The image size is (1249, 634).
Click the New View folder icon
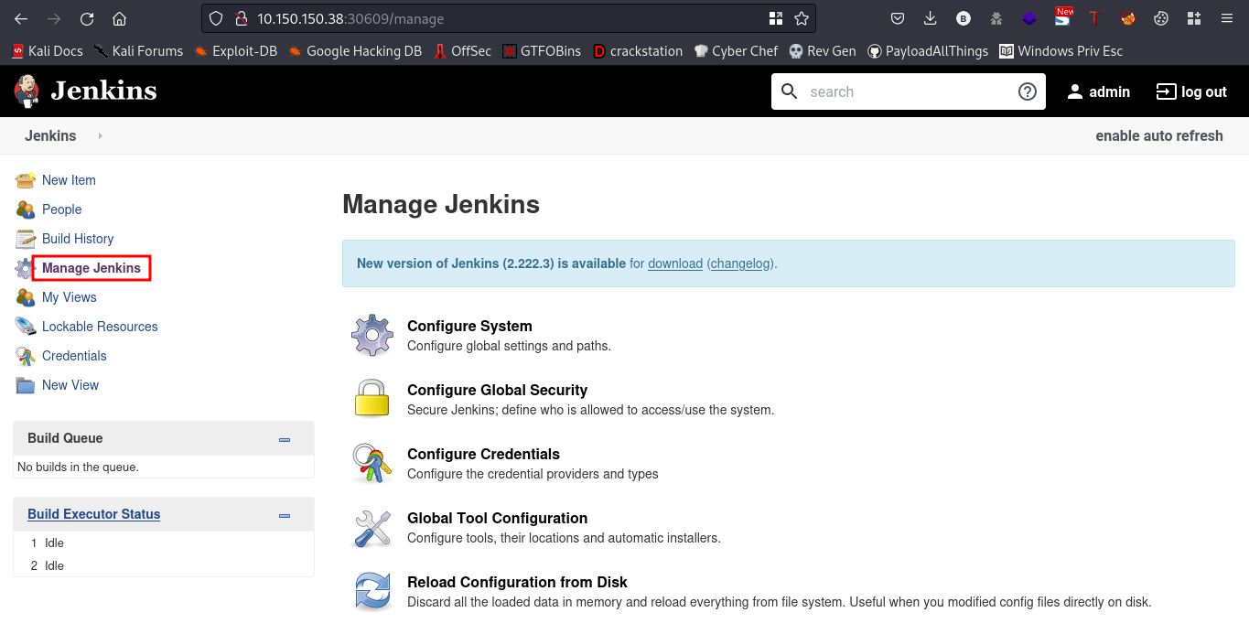(x=26, y=385)
